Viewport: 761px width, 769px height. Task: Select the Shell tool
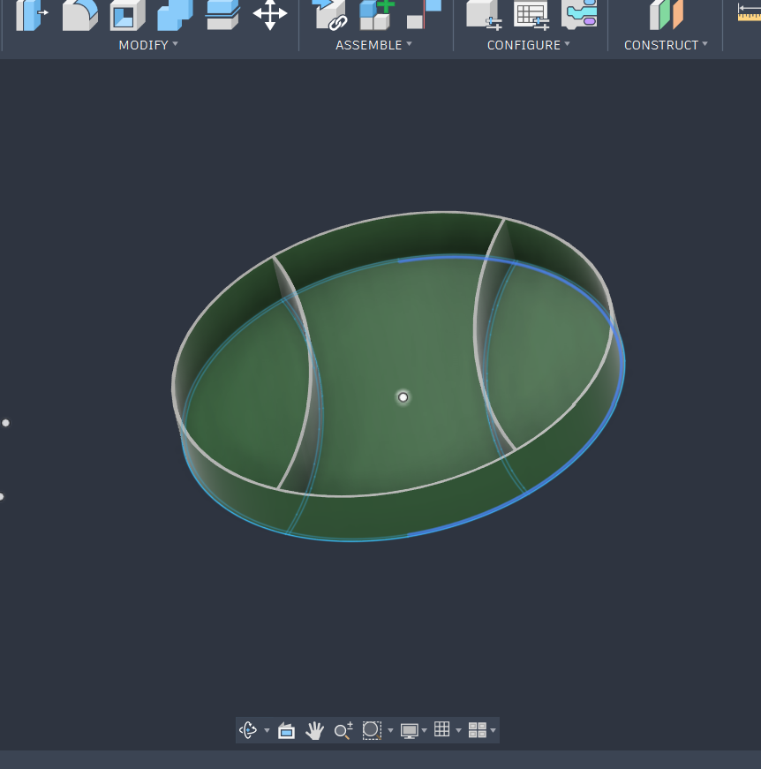[x=127, y=15]
